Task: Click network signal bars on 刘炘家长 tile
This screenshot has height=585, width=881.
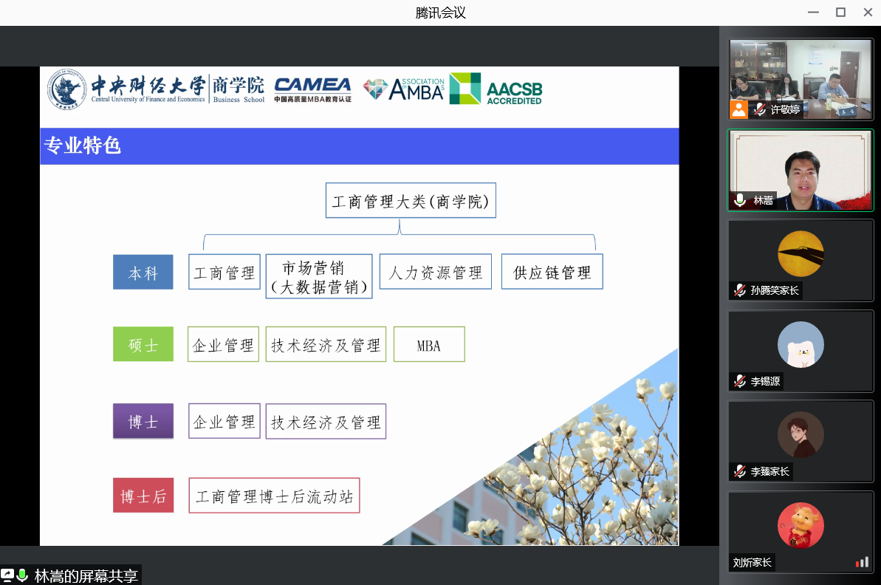Action: [x=862, y=562]
